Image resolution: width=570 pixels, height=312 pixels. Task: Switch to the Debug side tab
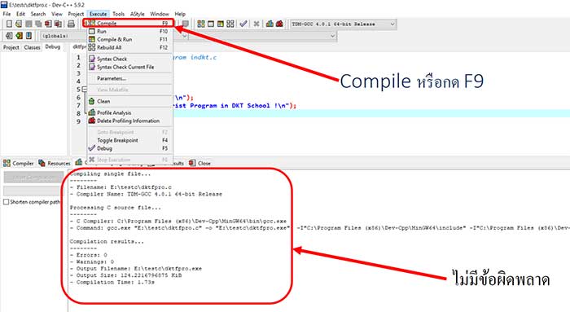[53, 47]
